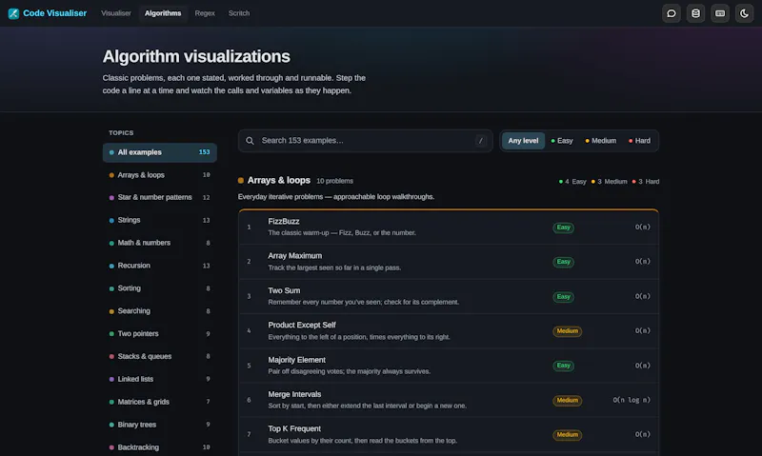Select the Any level filter
Screen dimensions: 762x456
point(523,141)
